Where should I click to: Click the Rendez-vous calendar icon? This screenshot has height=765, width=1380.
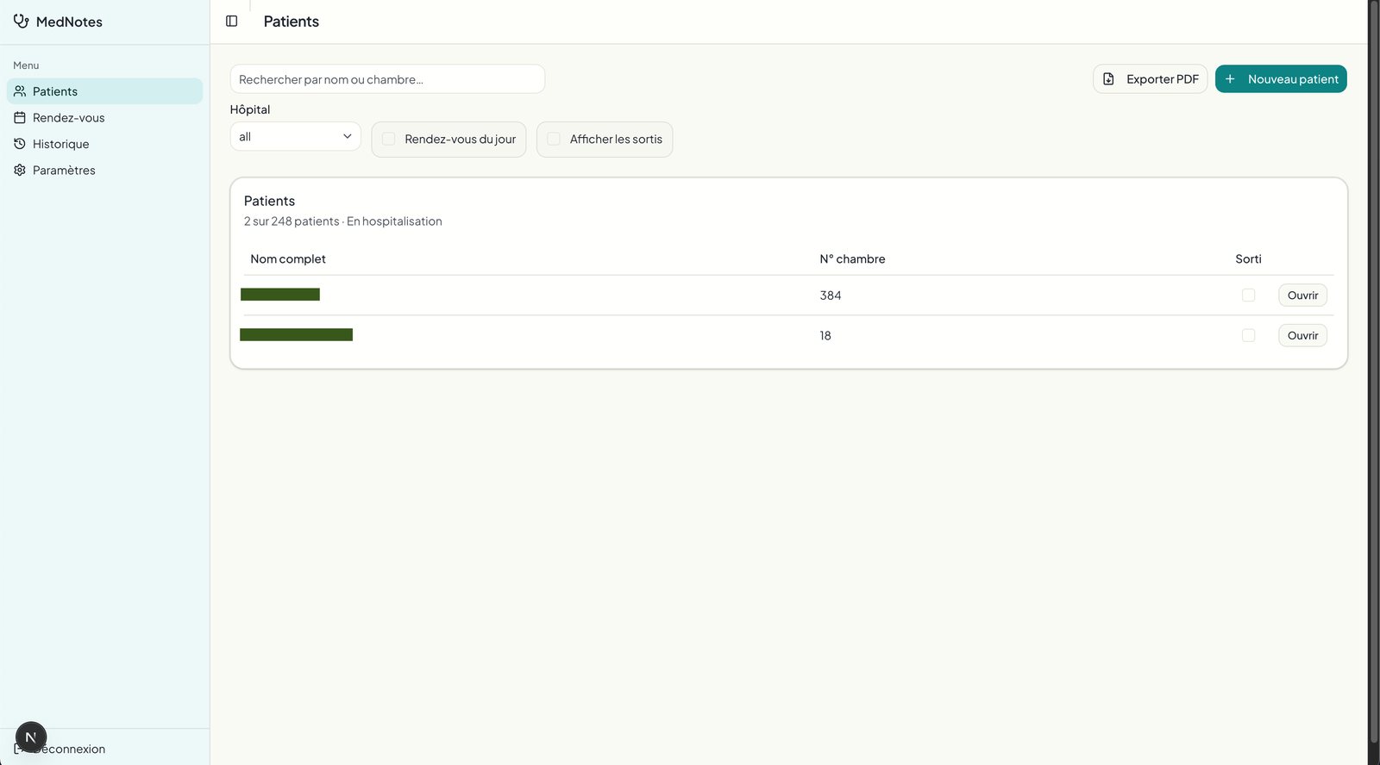click(x=20, y=118)
